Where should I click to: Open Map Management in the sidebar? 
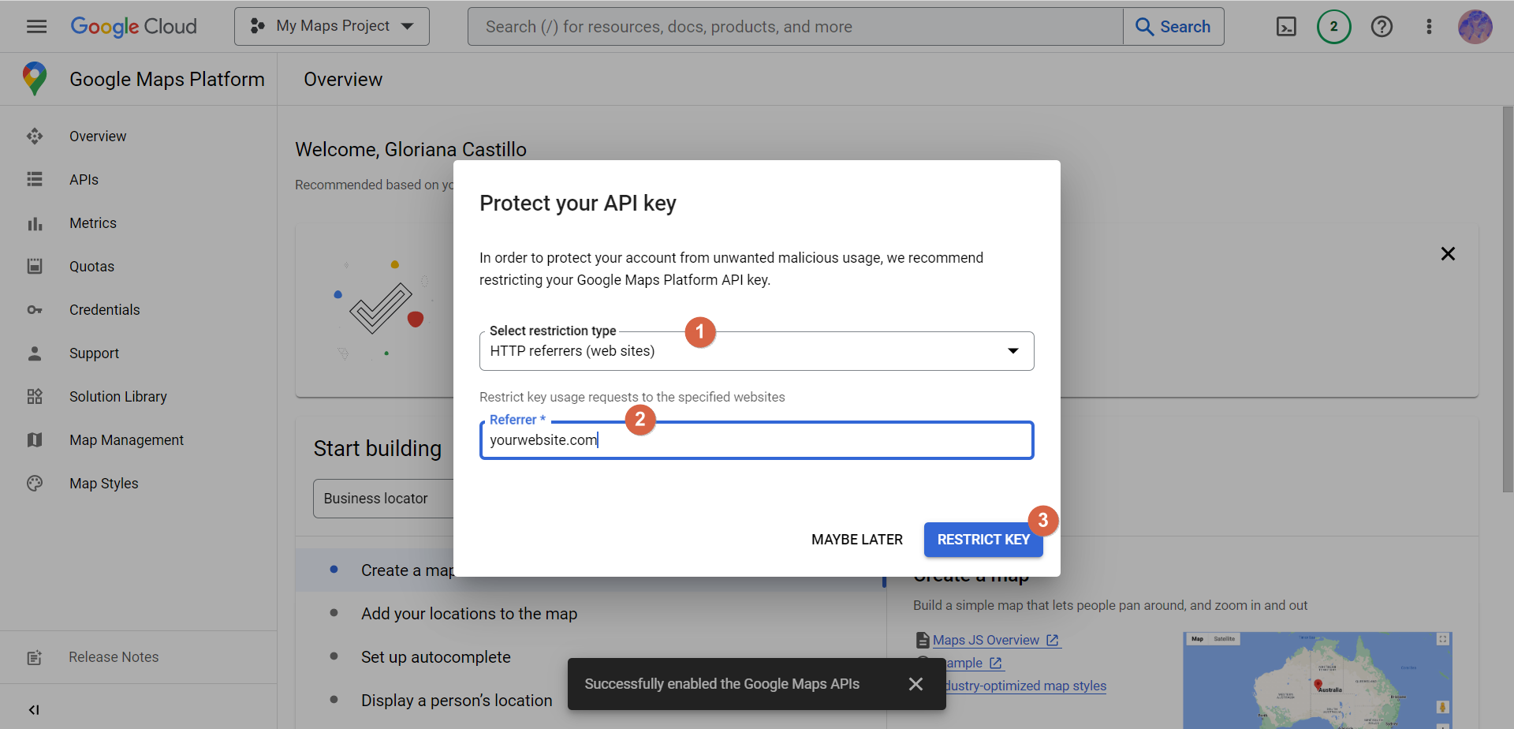coord(126,440)
